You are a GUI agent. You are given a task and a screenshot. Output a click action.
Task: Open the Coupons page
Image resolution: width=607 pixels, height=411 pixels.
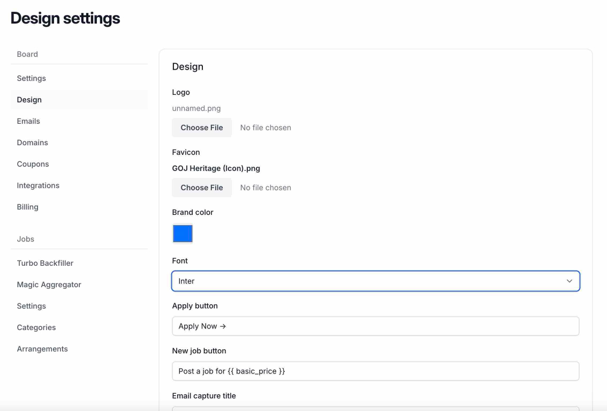[x=33, y=163]
